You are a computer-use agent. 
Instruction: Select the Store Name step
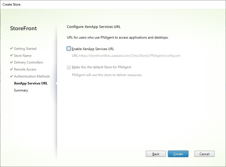[23, 55]
